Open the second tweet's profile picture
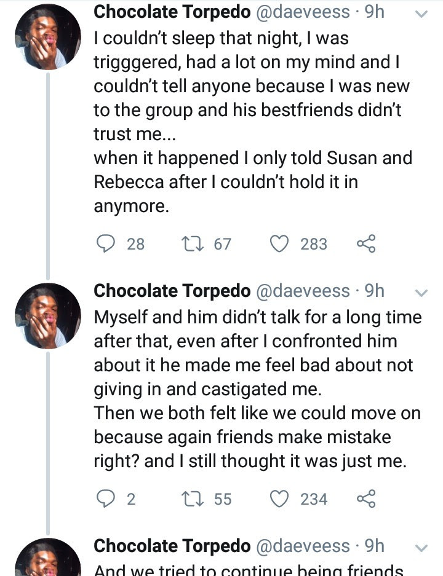This screenshot has width=443, height=576. pyautogui.click(x=47, y=316)
